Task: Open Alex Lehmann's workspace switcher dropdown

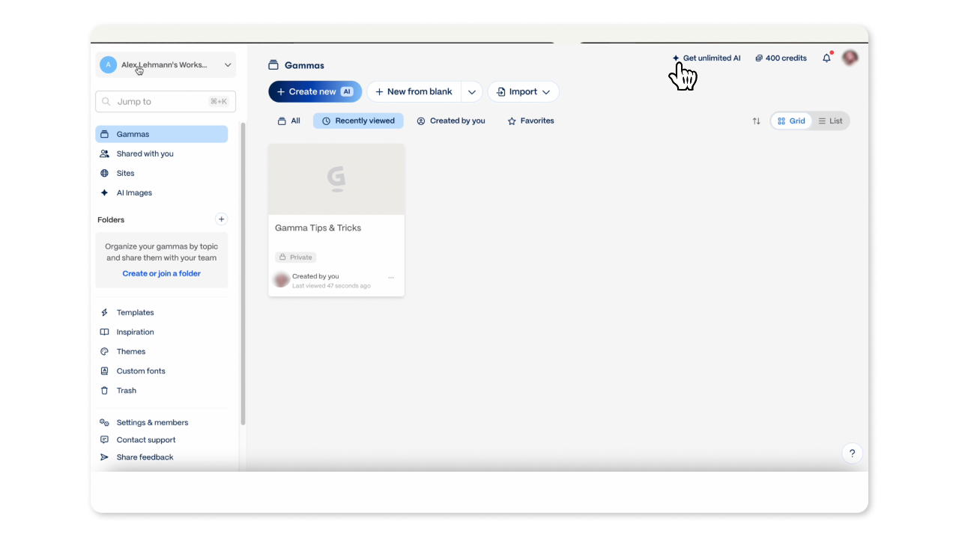Action: 166,65
